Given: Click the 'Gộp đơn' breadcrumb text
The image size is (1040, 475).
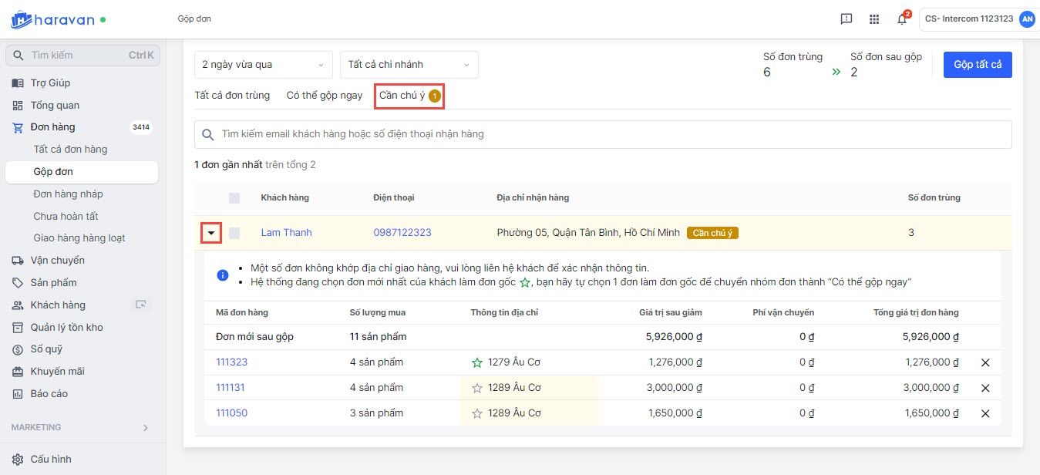Looking at the screenshot, I should [194, 19].
